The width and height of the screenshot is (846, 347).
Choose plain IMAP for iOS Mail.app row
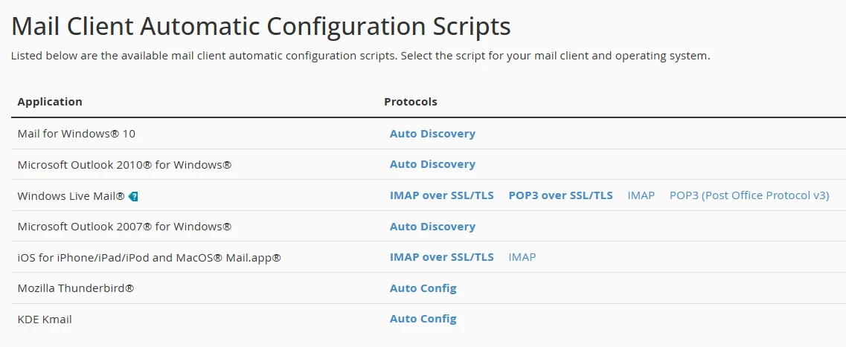click(x=522, y=258)
